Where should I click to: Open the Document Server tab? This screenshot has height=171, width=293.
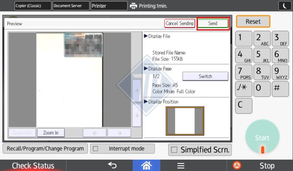[x=71, y=6]
